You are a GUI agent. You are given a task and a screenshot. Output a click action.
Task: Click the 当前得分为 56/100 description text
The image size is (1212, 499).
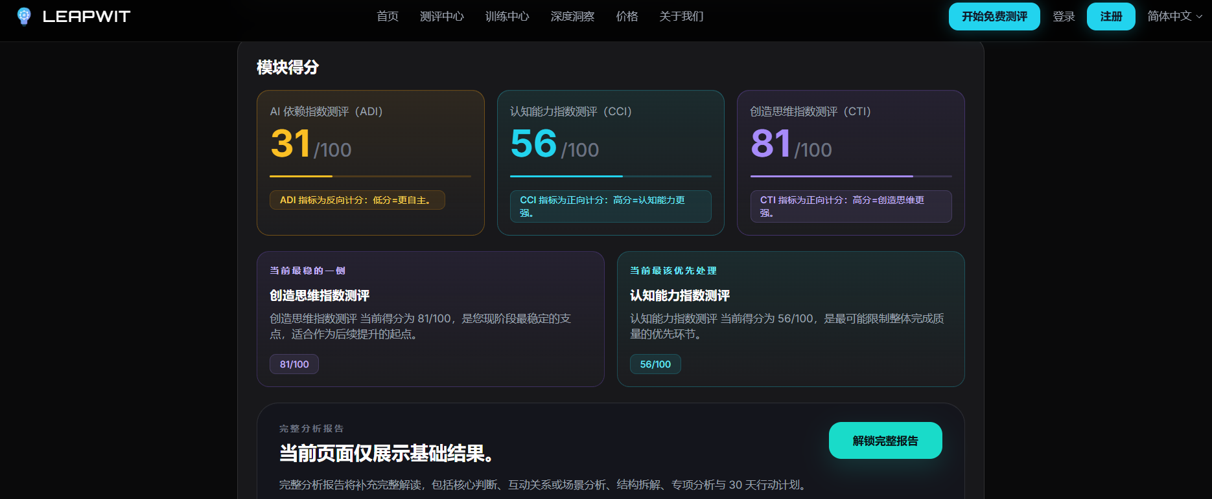(x=787, y=326)
